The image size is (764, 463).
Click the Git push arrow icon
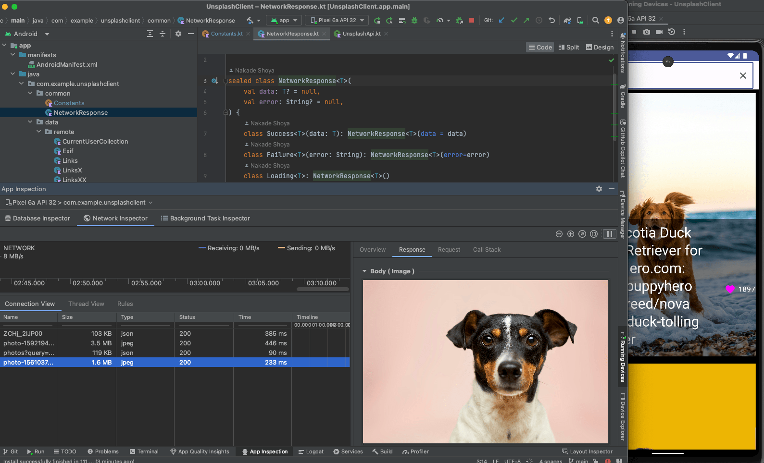[x=526, y=20]
